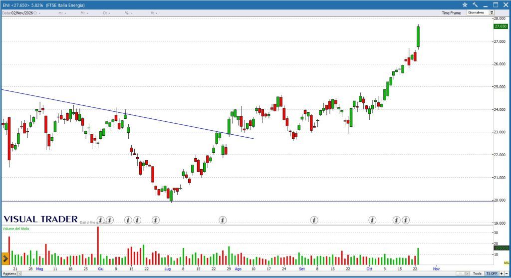
Task: Click the 23.000 price axis label
Action: pyautogui.click(x=500, y=132)
